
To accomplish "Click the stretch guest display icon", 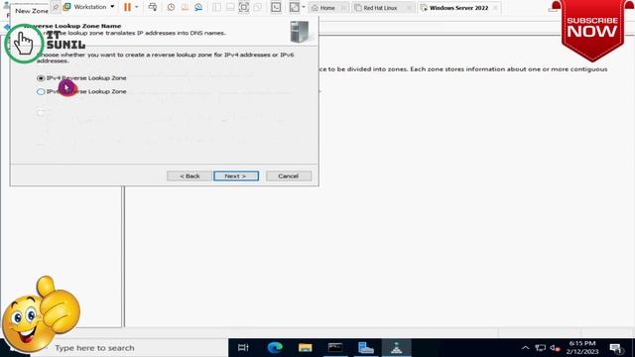I will (x=295, y=7).
